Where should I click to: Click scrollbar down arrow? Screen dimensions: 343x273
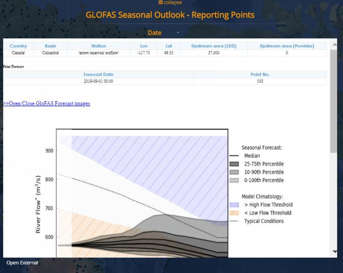[334, 252]
